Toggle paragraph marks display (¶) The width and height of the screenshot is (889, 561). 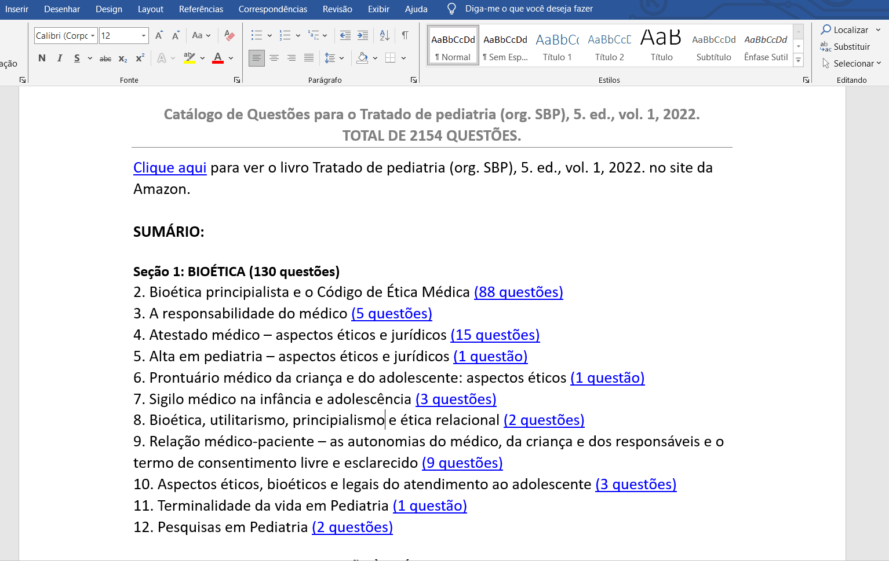tap(405, 36)
